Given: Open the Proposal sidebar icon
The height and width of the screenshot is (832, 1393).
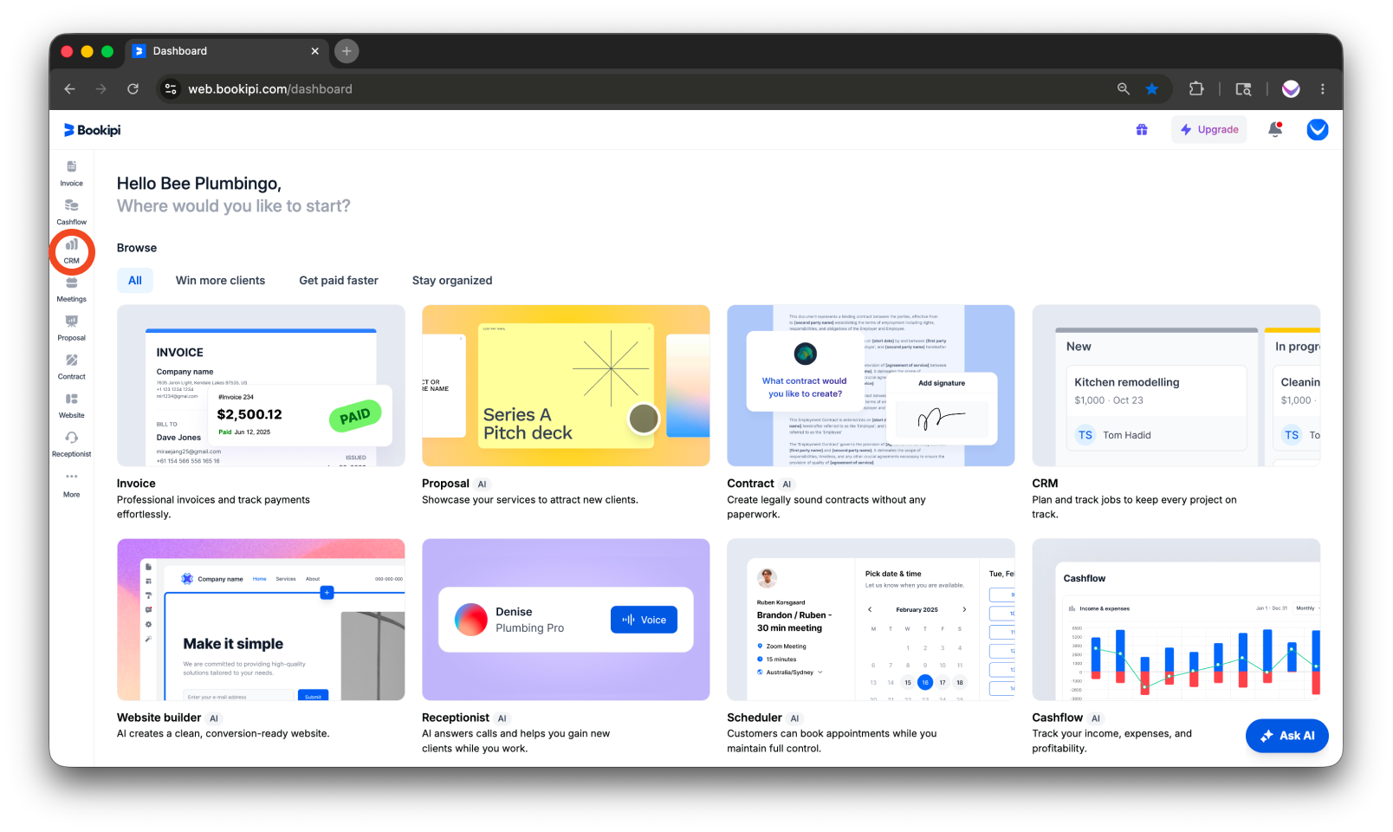Looking at the screenshot, I should [71, 328].
